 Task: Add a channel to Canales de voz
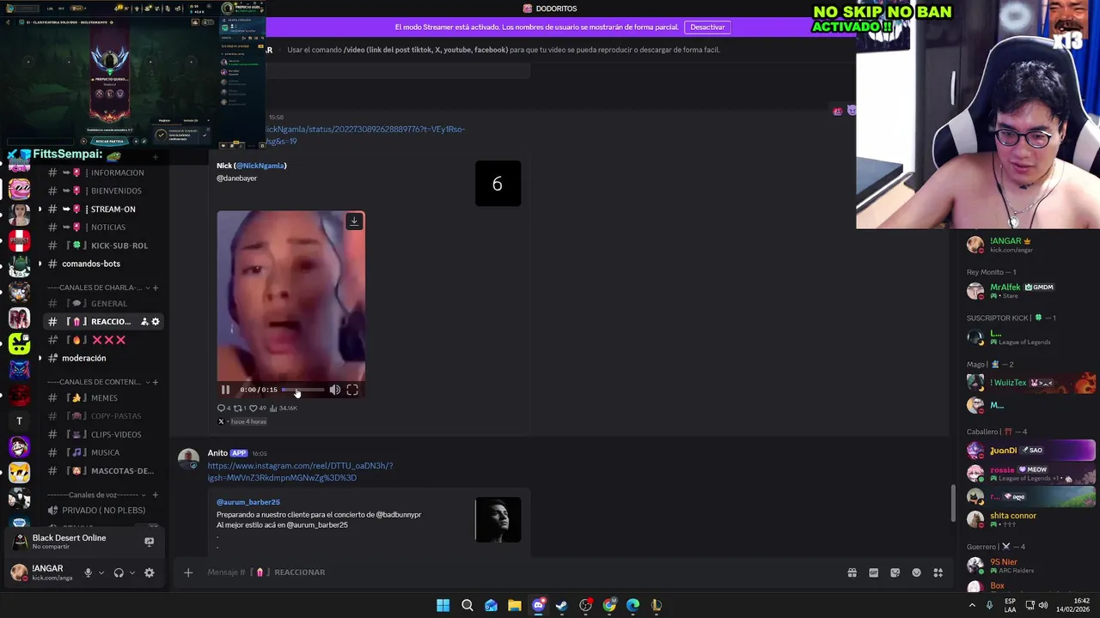156,495
